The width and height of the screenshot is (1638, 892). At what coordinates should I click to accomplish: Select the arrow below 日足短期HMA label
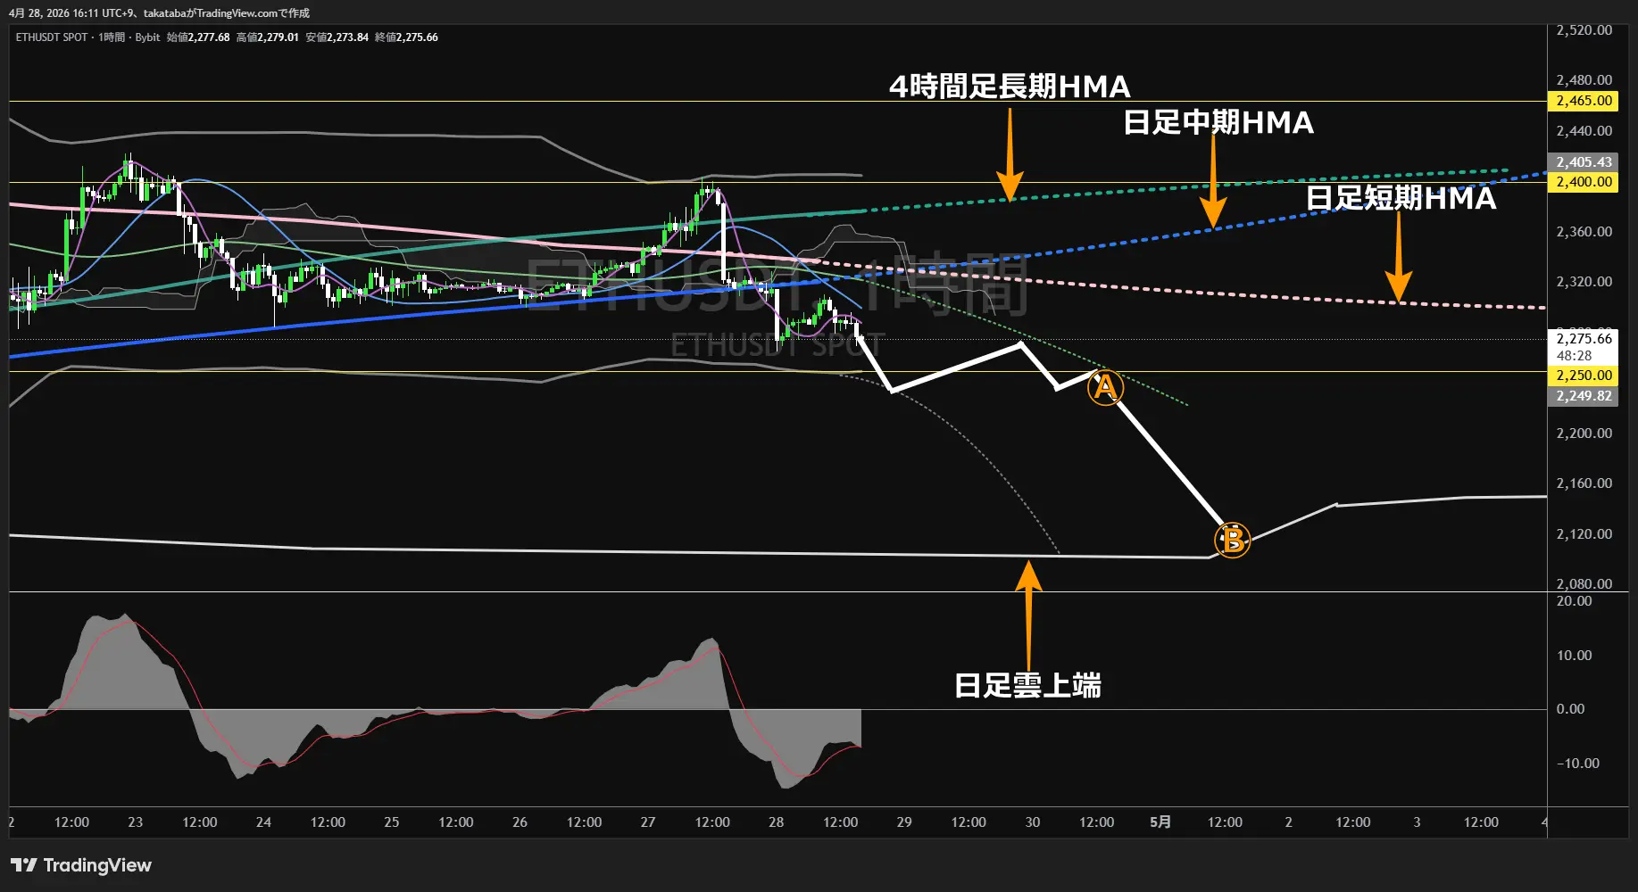pos(1398,259)
